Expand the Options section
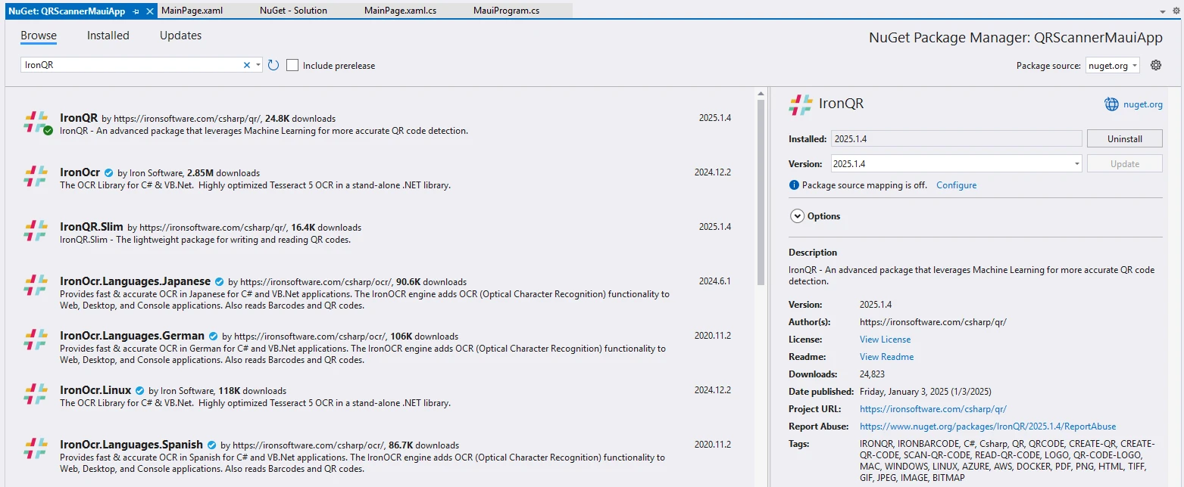 click(797, 216)
